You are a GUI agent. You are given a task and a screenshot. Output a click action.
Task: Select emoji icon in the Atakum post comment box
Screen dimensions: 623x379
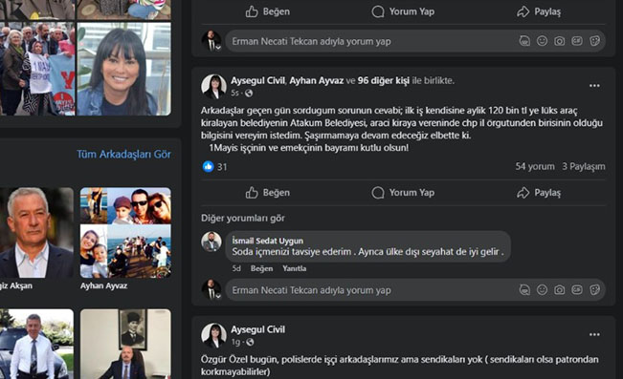[x=542, y=290]
